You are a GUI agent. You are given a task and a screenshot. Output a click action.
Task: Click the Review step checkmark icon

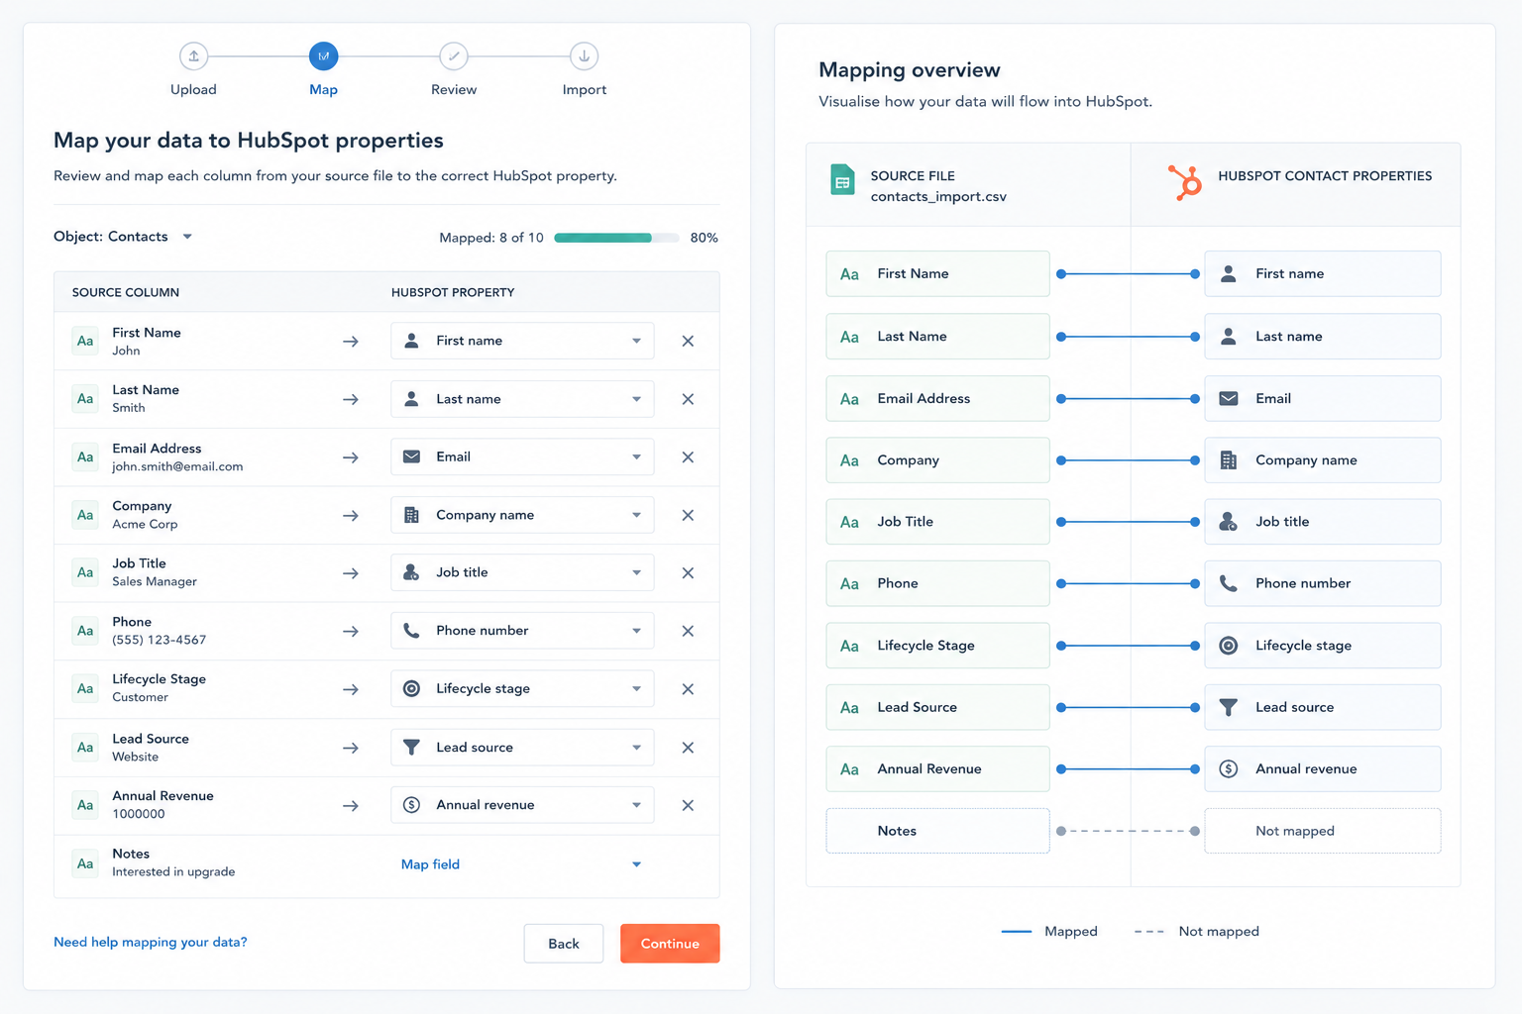(454, 56)
